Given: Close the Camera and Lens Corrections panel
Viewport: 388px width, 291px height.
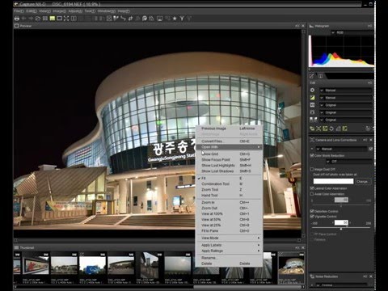Looking at the screenshot, I should (x=371, y=140).
